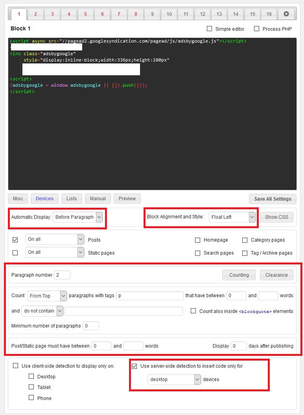304x415 pixels.
Task: Check the Tablet client-side detection option
Action: (31, 387)
